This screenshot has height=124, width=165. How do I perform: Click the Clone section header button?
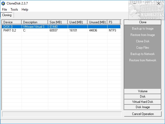pos(143,22)
